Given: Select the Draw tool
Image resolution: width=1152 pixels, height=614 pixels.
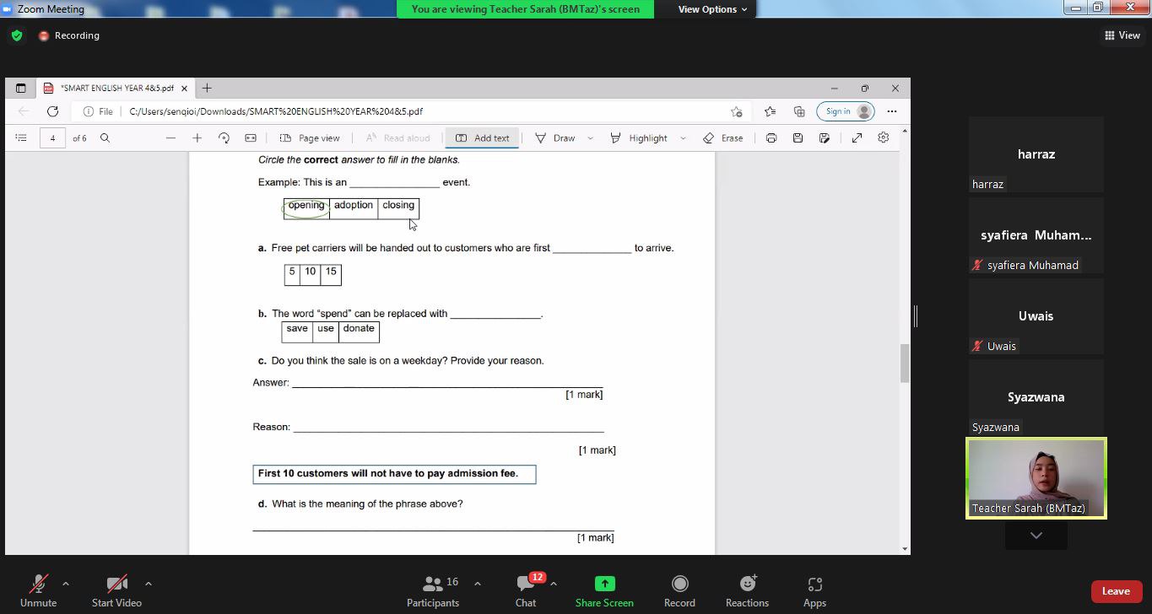Looking at the screenshot, I should tap(555, 137).
